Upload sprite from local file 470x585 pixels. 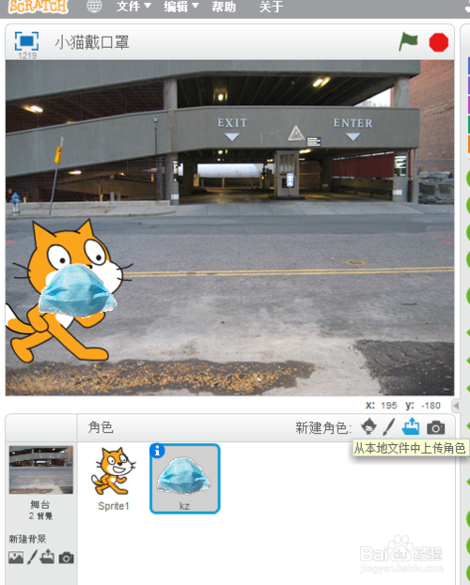click(411, 427)
